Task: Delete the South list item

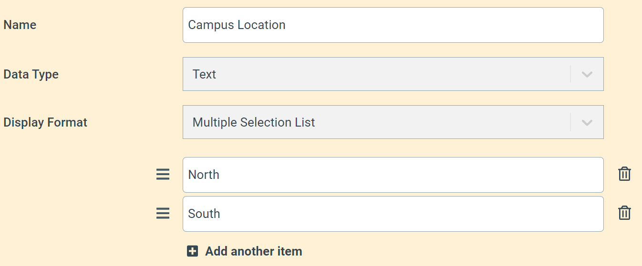Action: click(624, 213)
